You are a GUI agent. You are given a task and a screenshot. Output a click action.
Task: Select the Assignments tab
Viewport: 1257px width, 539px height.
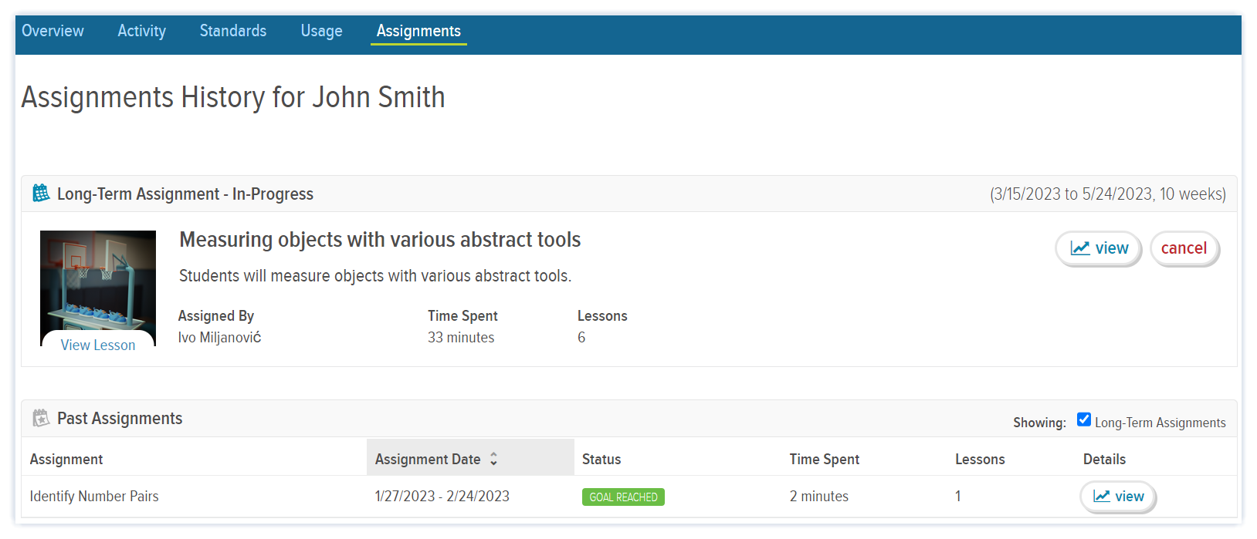(x=418, y=31)
